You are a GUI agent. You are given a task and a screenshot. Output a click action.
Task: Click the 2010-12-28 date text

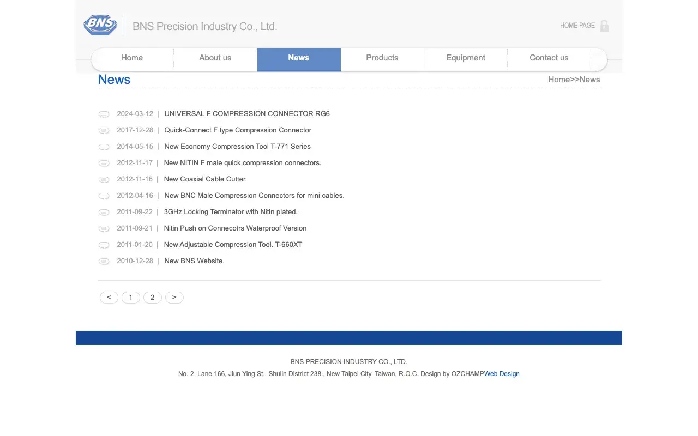(135, 261)
